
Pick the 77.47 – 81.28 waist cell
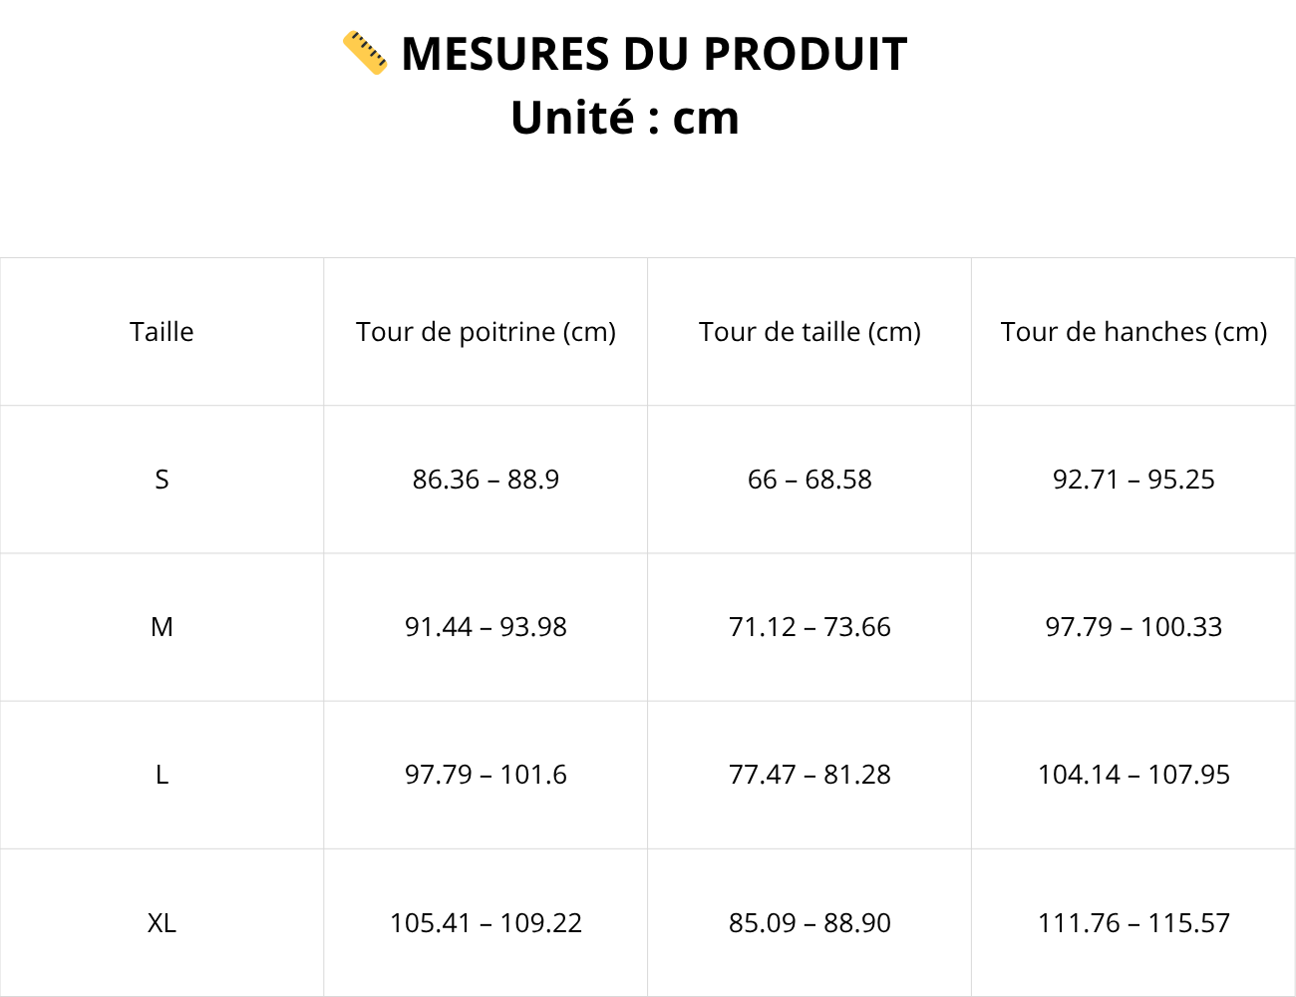pyautogui.click(x=810, y=775)
